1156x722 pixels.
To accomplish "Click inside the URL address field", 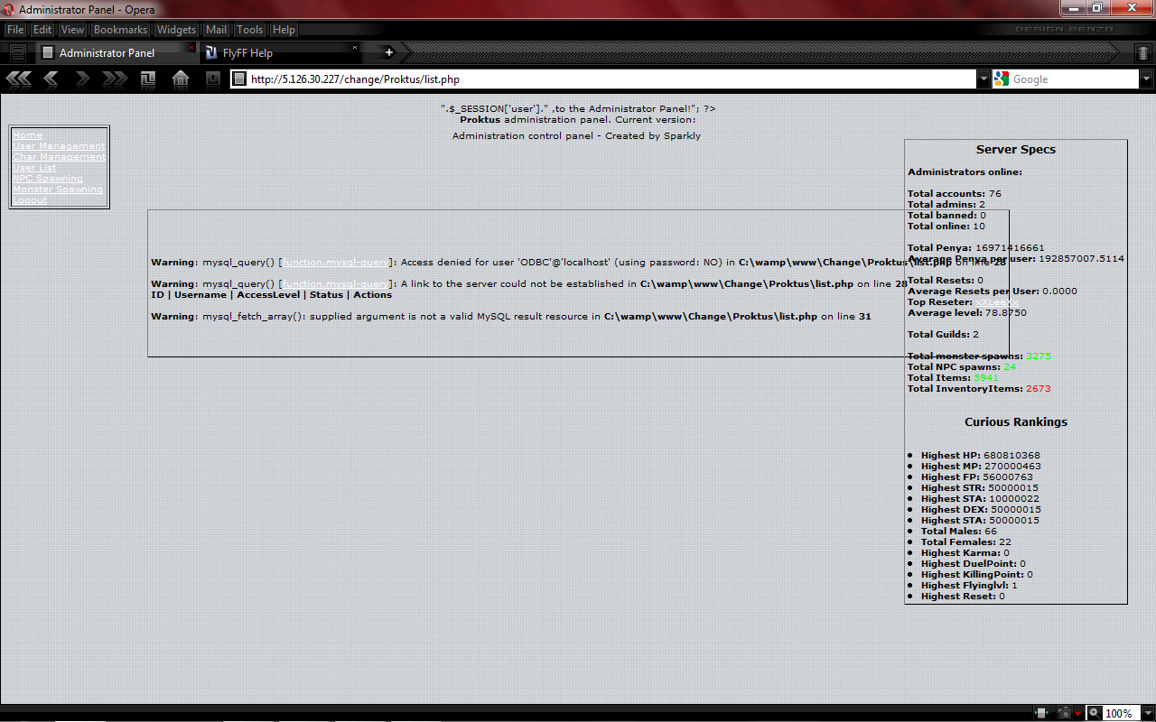I will pyautogui.click(x=452, y=79).
